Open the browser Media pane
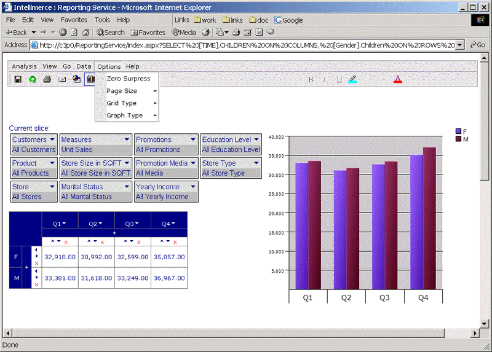The image size is (492, 352). [x=184, y=33]
